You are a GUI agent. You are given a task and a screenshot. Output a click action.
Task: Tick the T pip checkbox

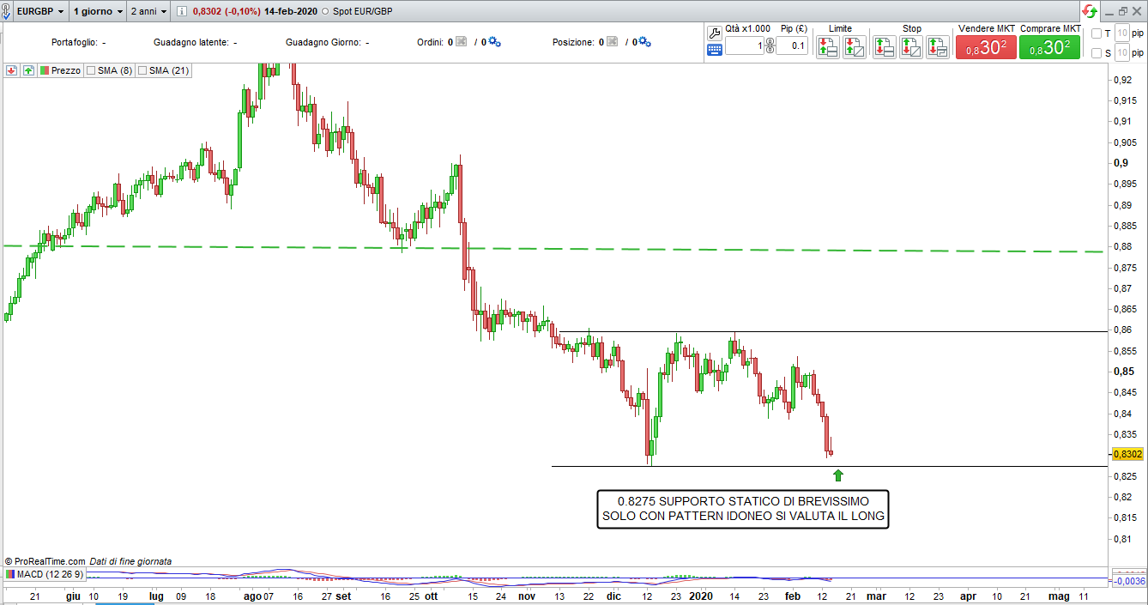(1097, 33)
